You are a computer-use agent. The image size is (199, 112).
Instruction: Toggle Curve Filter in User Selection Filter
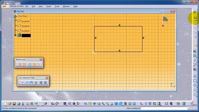point(27,83)
